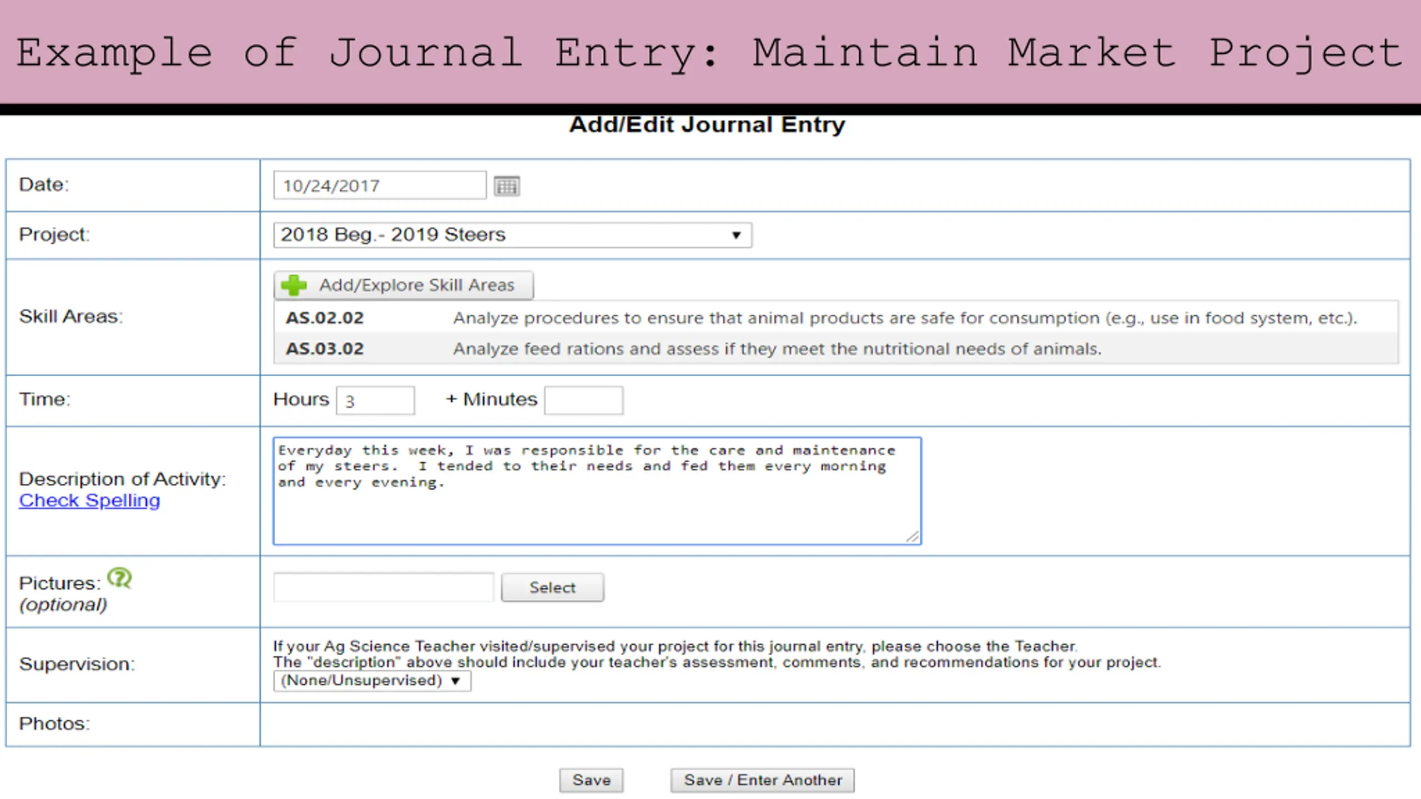Click the green plus Add Skill icon

point(294,285)
